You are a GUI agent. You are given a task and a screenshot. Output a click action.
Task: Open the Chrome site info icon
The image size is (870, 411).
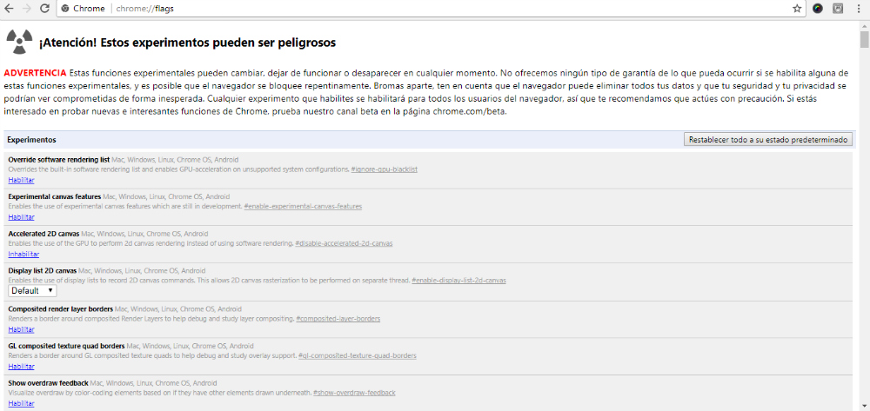point(66,9)
